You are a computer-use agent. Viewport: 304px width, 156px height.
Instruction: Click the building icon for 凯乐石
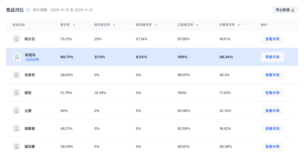point(17,39)
